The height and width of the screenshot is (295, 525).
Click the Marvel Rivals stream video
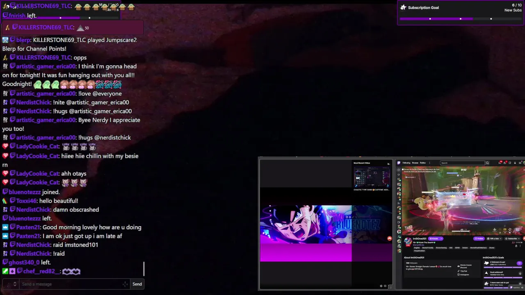click(463, 201)
